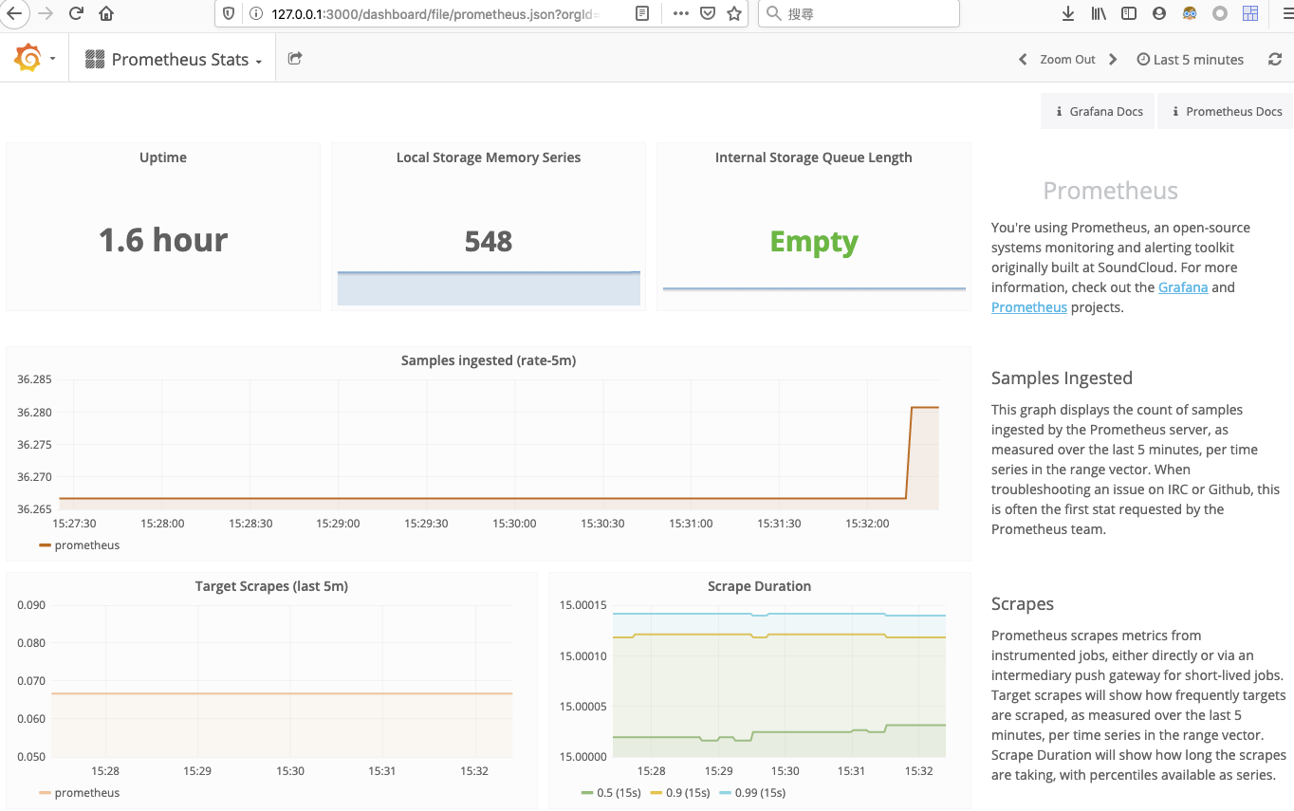Open the Uptime panel title menu

(163, 157)
